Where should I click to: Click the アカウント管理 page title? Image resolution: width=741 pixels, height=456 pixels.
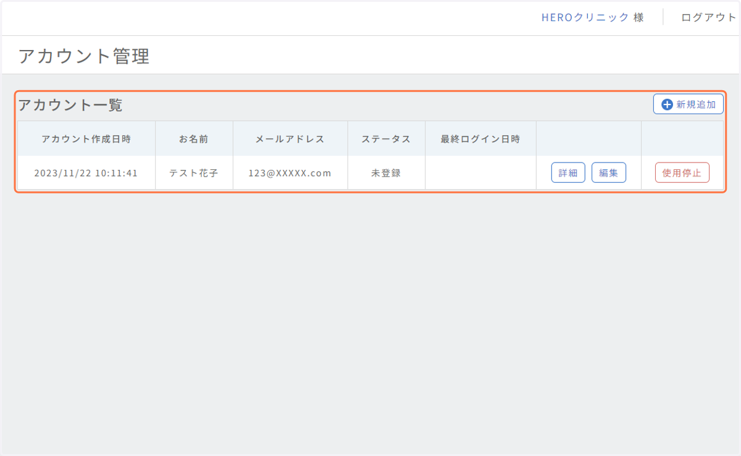(84, 56)
